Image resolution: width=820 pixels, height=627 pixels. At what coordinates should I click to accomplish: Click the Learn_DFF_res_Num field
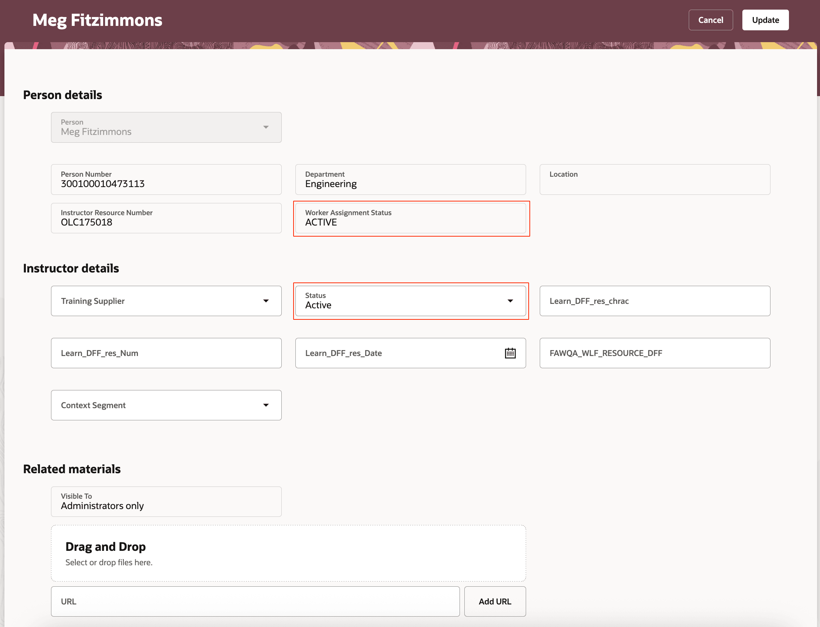(166, 353)
